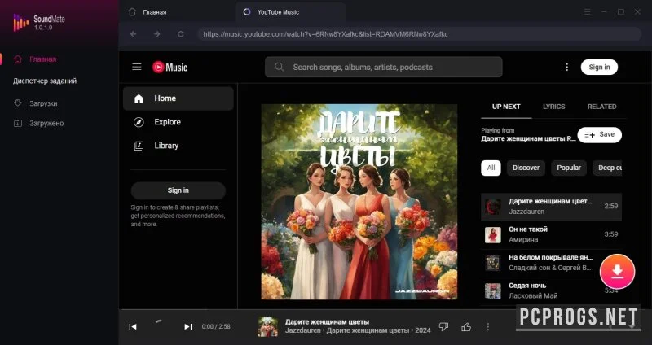The height and width of the screenshot is (345, 652).
Task: Click the album cover artwork
Action: 359,202
